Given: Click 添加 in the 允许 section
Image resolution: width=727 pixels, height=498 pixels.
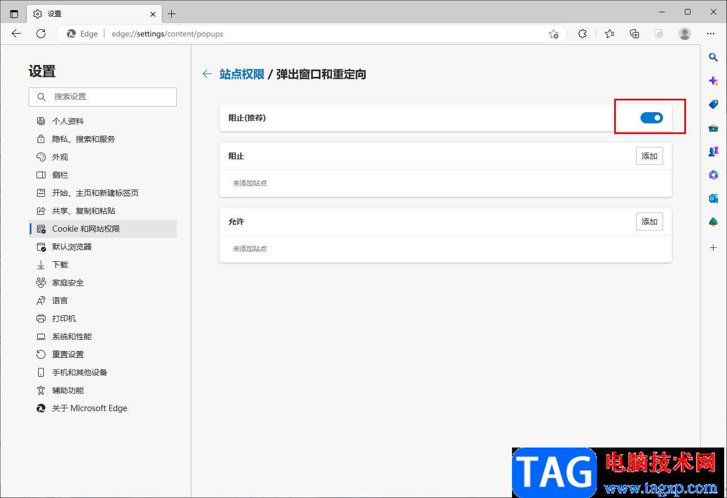Looking at the screenshot, I should (x=650, y=222).
